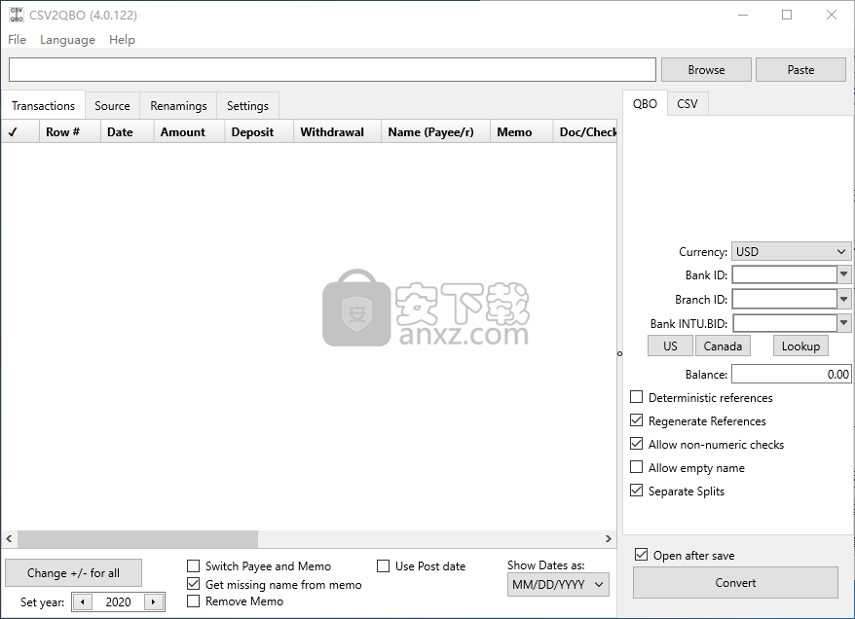This screenshot has height=619, width=855.
Task: Uncheck Regenerate References
Action: tap(636, 420)
